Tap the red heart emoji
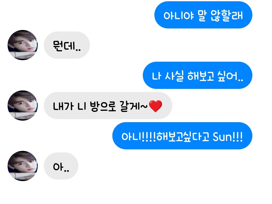 pyautogui.click(x=155, y=106)
